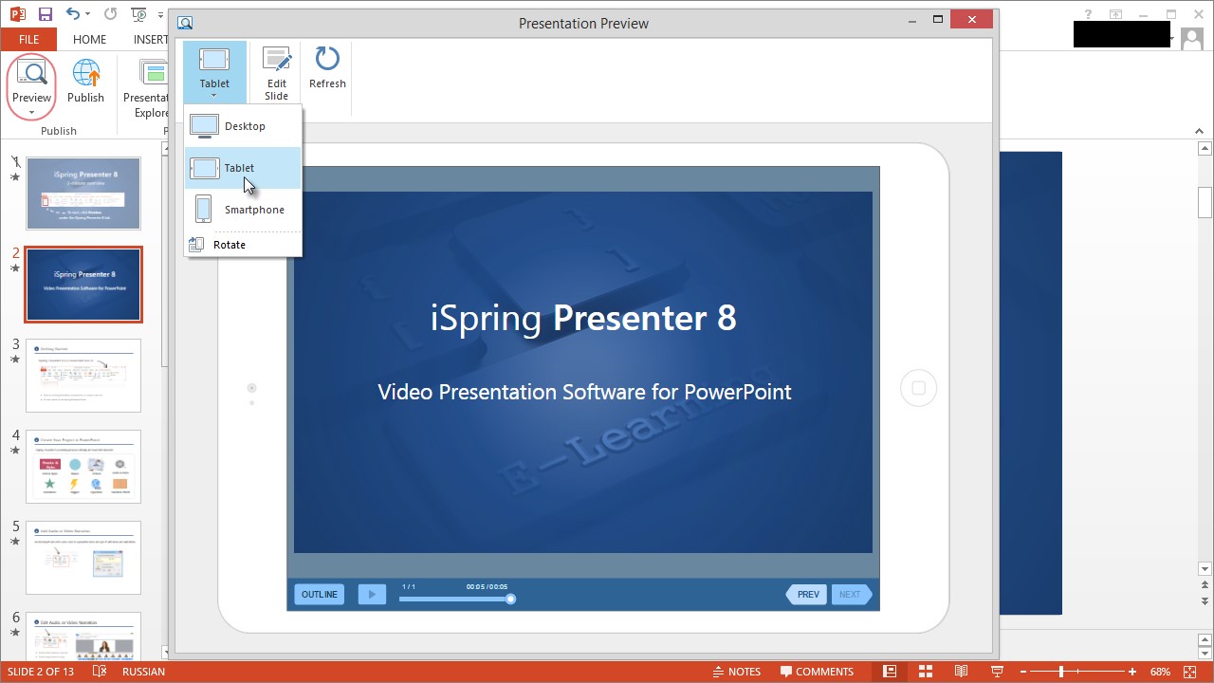Click the user account avatar icon

pyautogui.click(x=1194, y=39)
